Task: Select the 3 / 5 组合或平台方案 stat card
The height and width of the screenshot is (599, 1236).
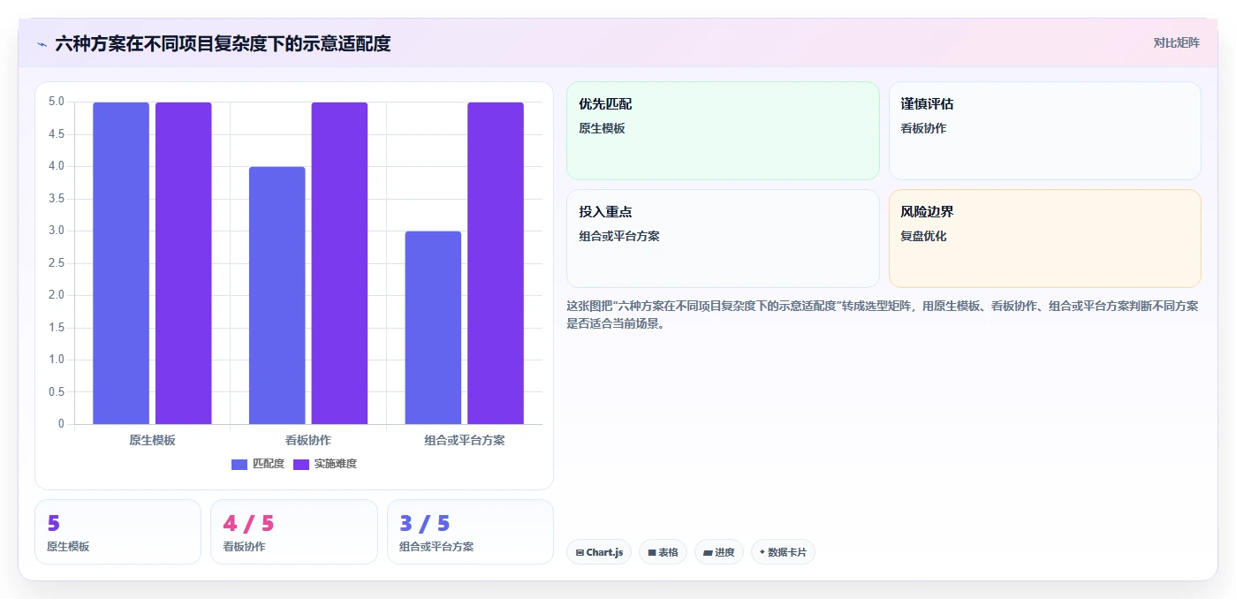Action: point(470,532)
